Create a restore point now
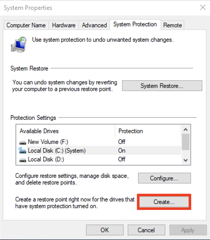Screen dimensions: 210x240 tap(164, 202)
